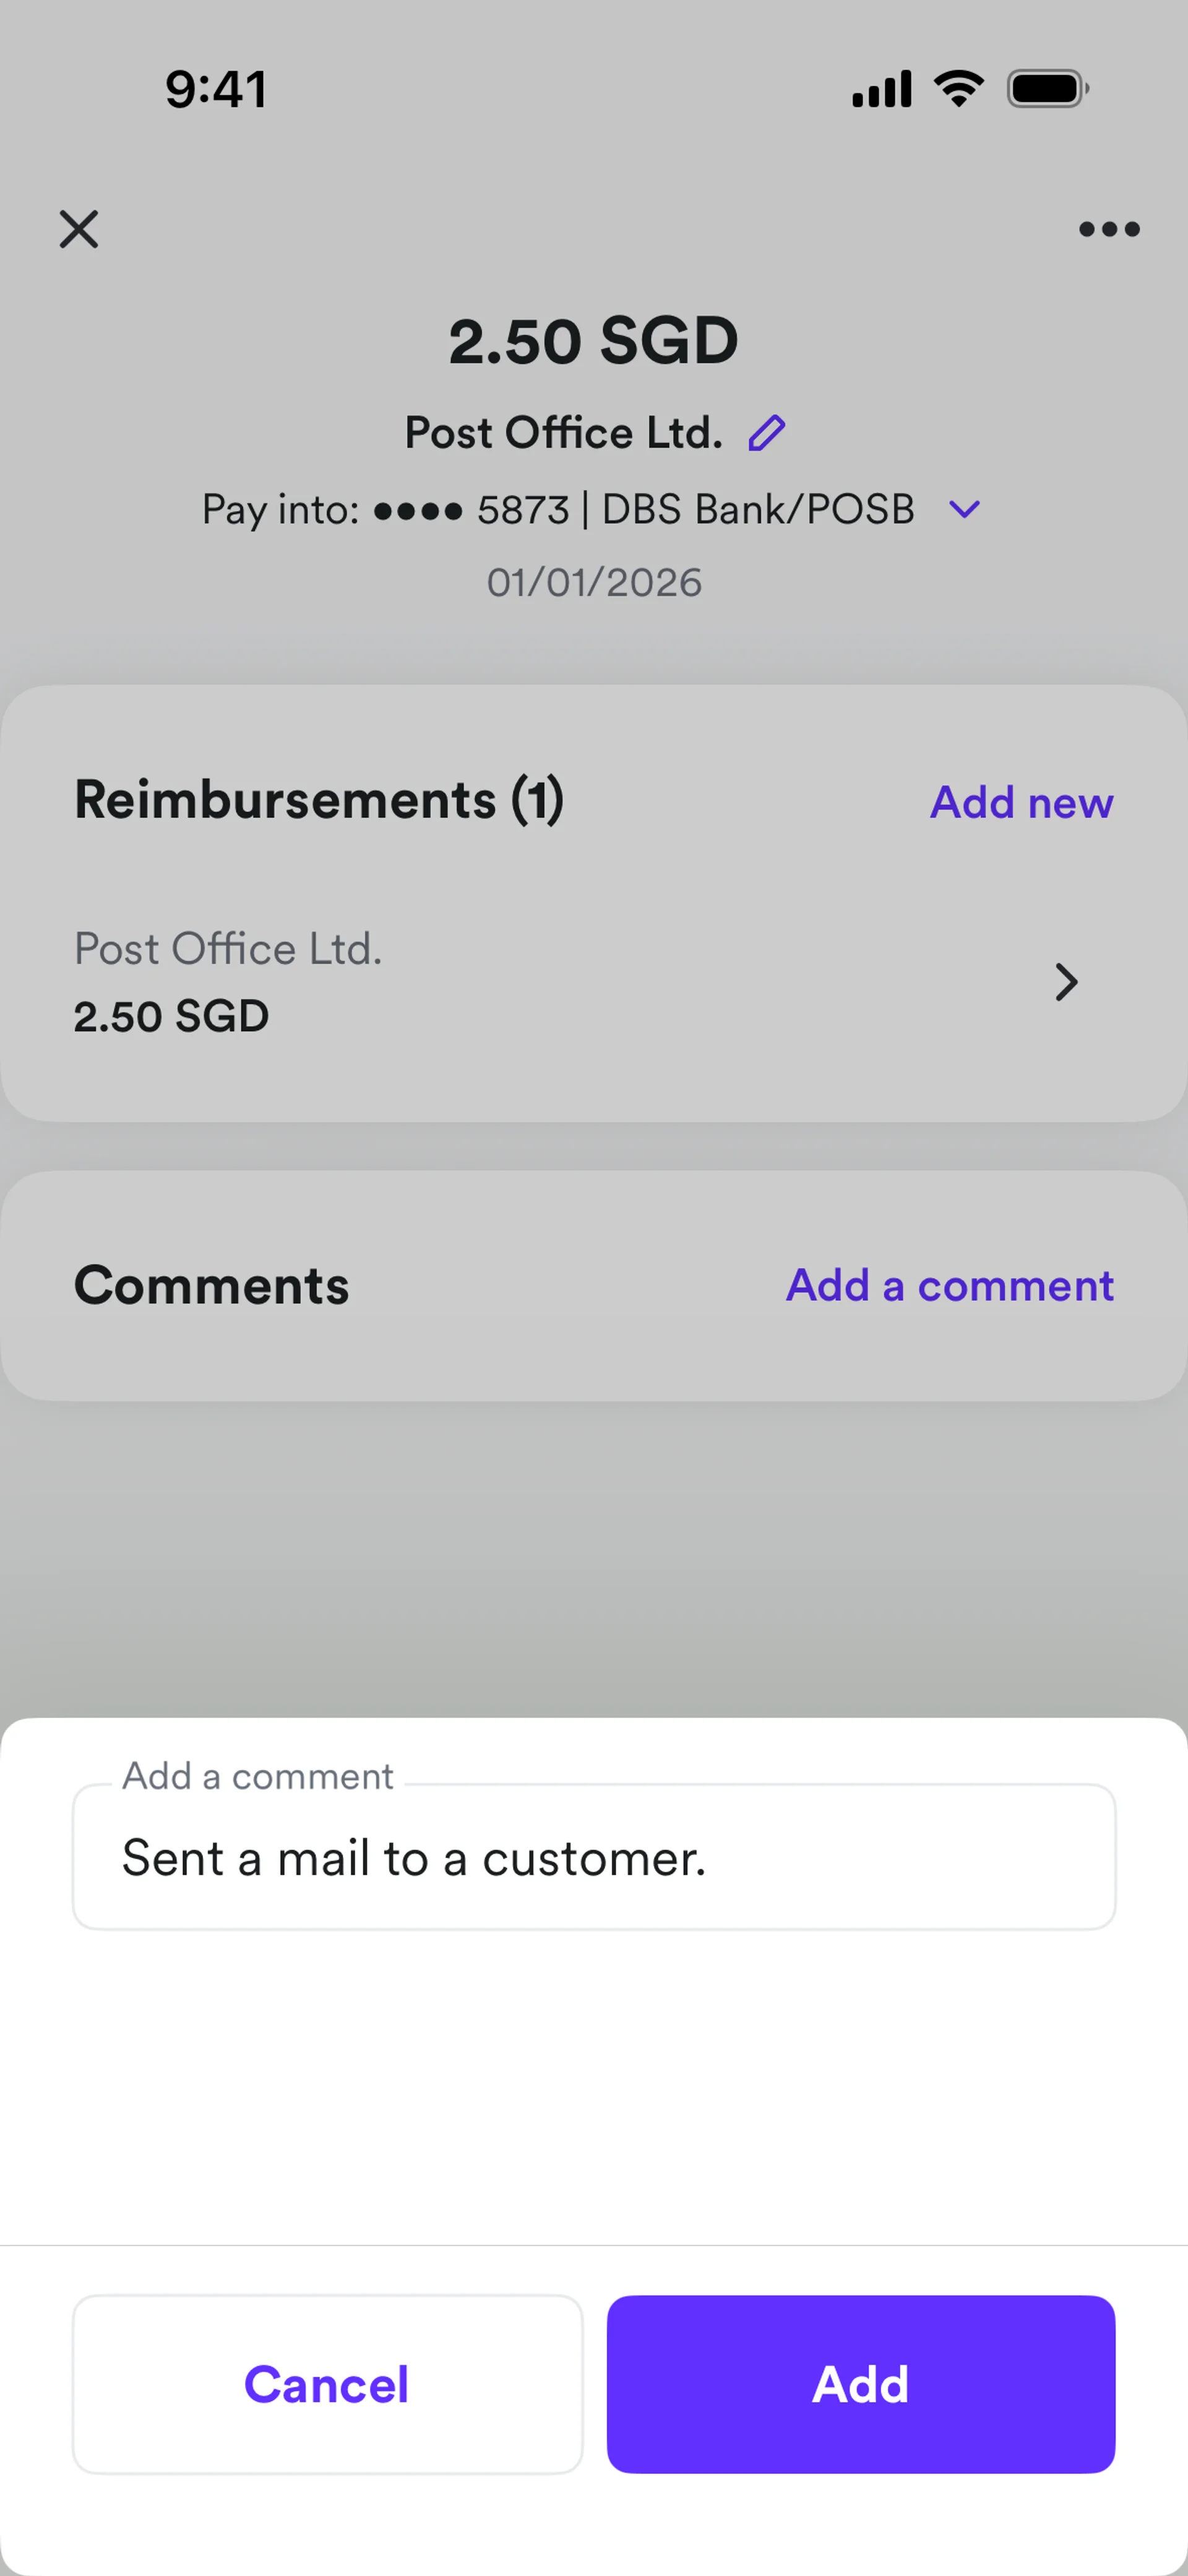
Task: Open the three-dot more options menu
Action: (1109, 230)
